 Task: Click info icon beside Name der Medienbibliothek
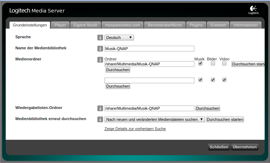pyautogui.click(x=100, y=49)
